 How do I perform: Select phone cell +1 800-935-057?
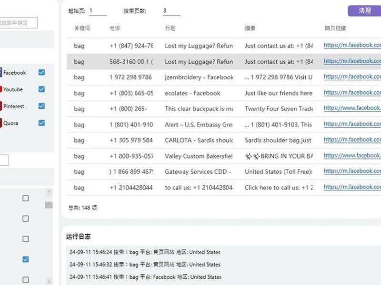point(131,156)
